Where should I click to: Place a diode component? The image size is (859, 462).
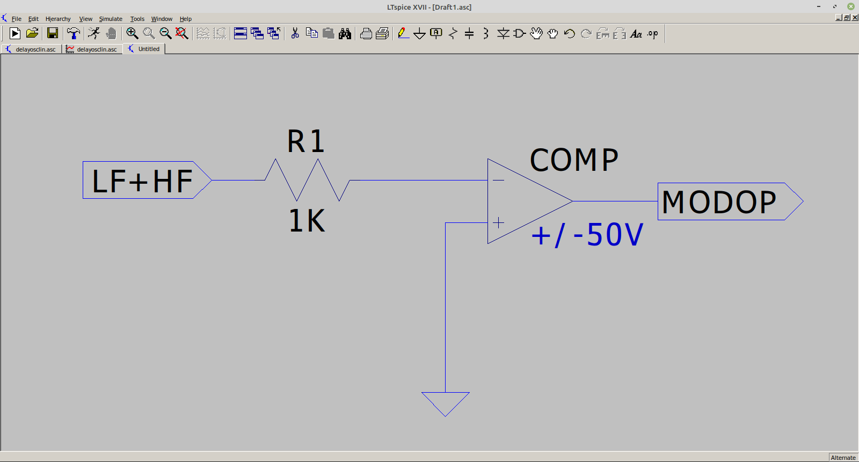pos(503,33)
